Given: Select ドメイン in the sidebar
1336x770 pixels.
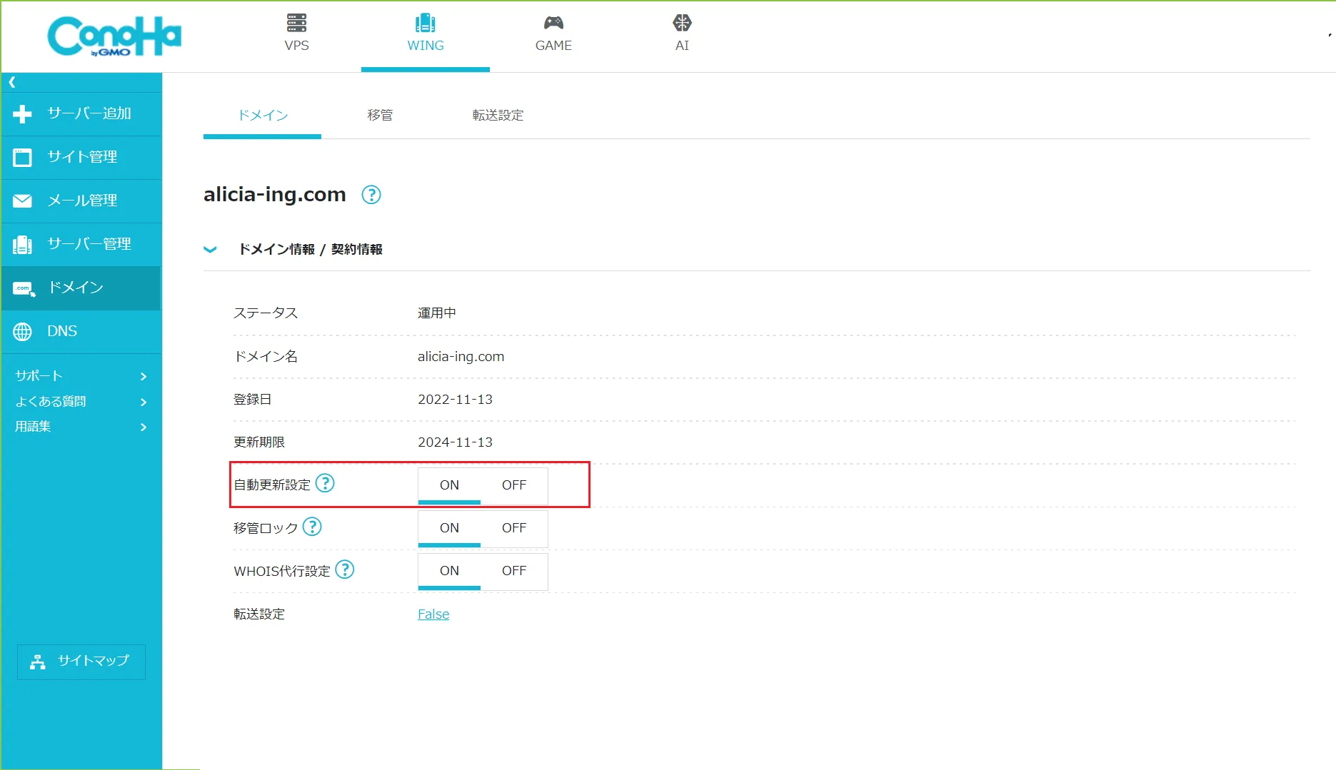Looking at the screenshot, I should pyautogui.click(x=81, y=288).
